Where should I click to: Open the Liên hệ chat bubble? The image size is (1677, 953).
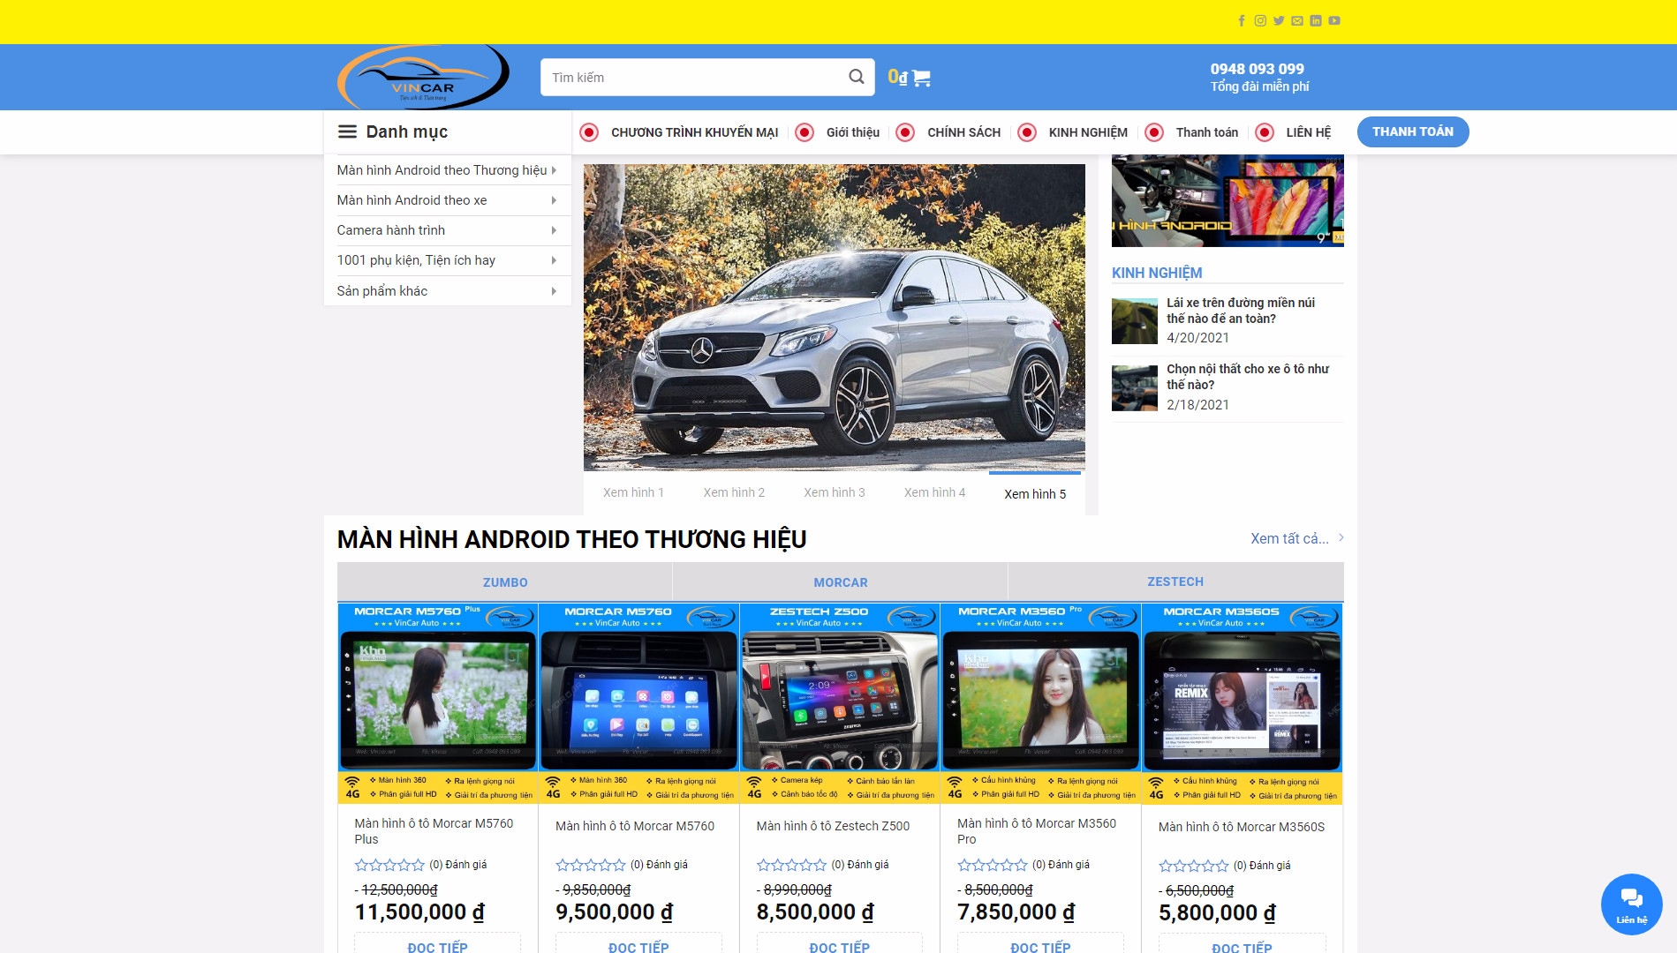pos(1631,904)
